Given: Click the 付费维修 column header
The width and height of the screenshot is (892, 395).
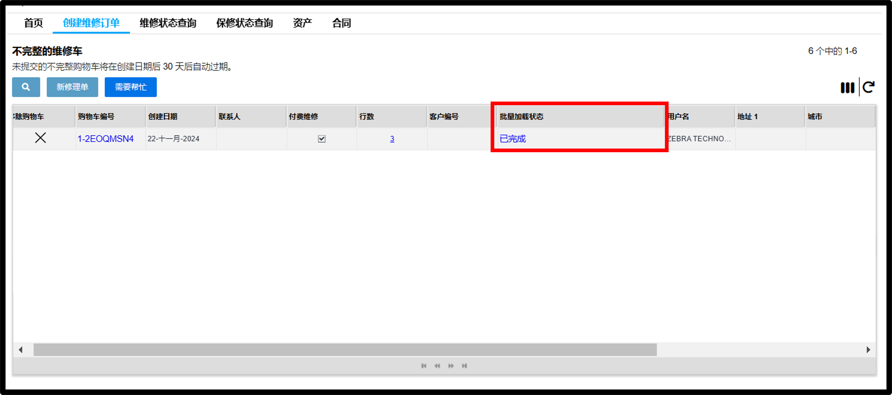Looking at the screenshot, I should 321,117.
